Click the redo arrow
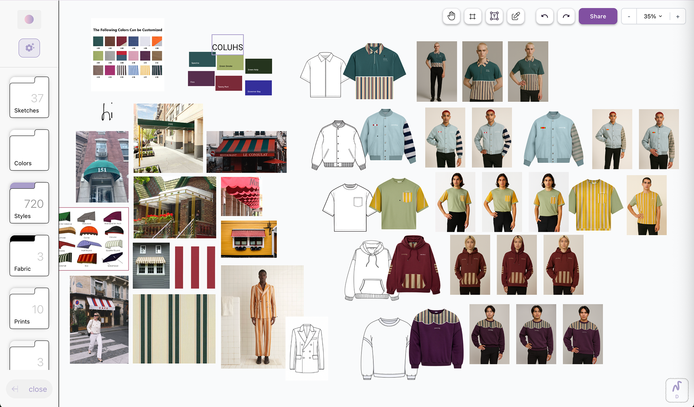Image resolution: width=694 pixels, height=407 pixels. tap(566, 16)
